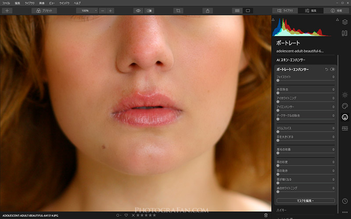Image resolution: width=351 pixels, height=219 pixels.
Task: Open the ビュー menu
Action: point(52,3)
